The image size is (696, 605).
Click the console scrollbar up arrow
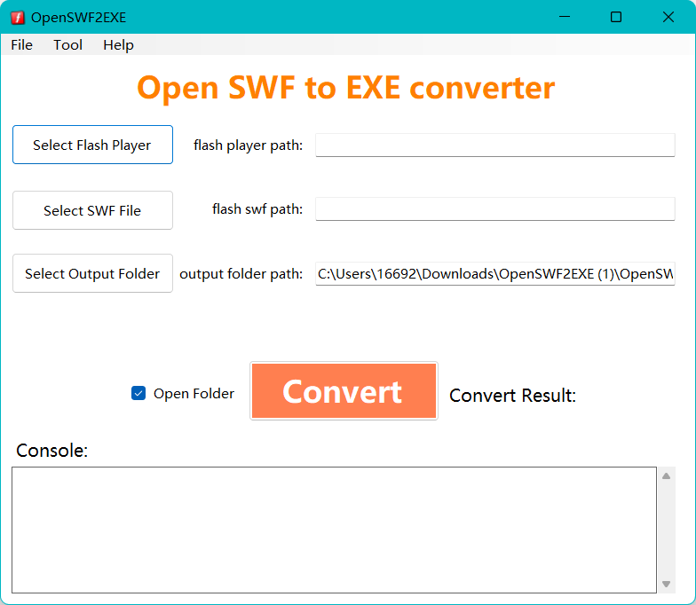pos(666,475)
